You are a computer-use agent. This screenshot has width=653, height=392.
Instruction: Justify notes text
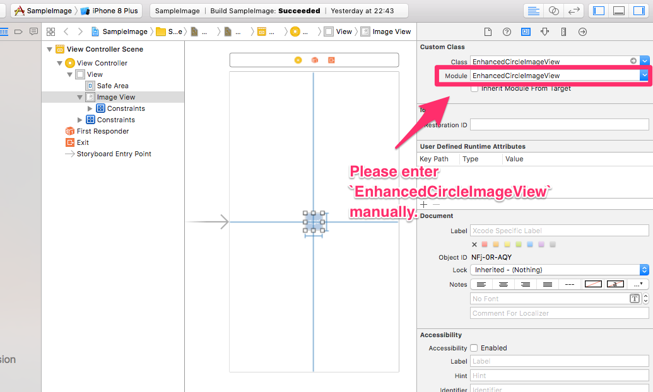coord(548,285)
